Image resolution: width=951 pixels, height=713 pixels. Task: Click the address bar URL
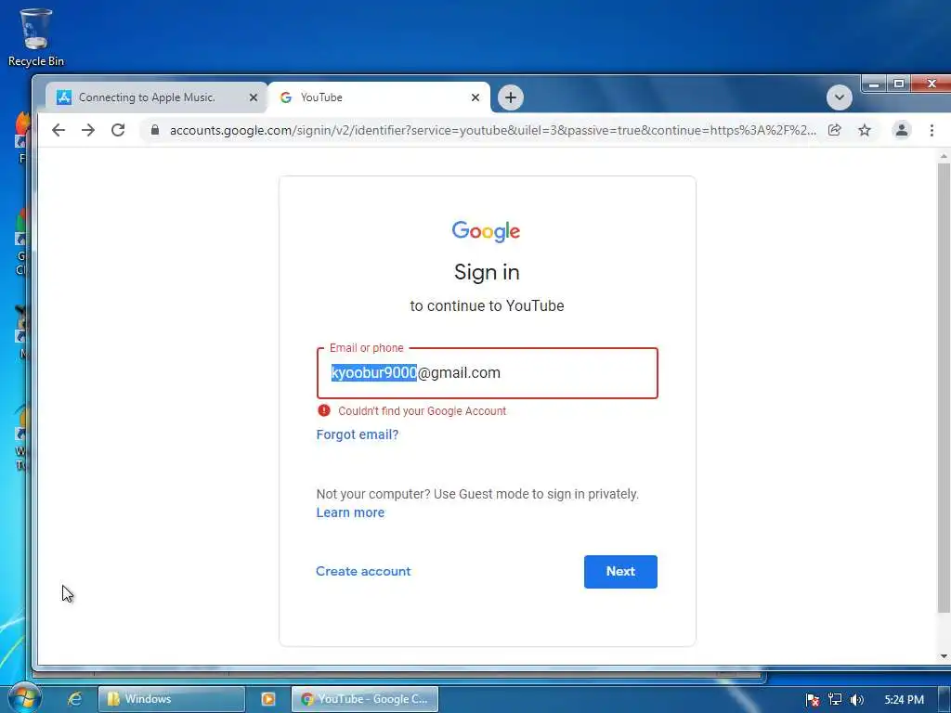click(x=492, y=130)
